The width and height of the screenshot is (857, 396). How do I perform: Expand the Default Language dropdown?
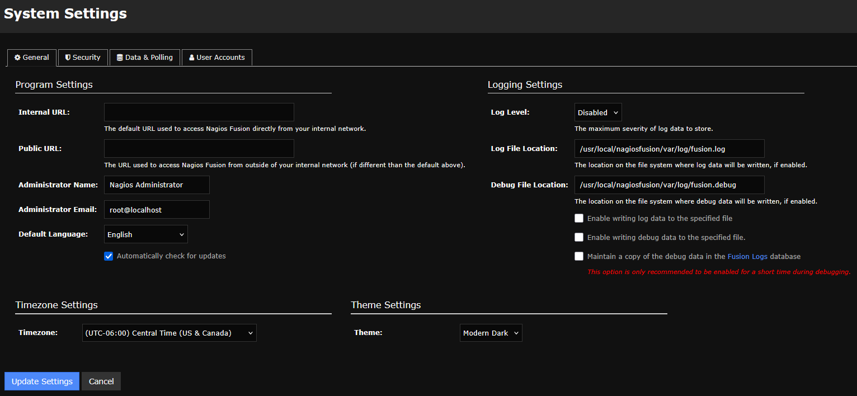145,234
